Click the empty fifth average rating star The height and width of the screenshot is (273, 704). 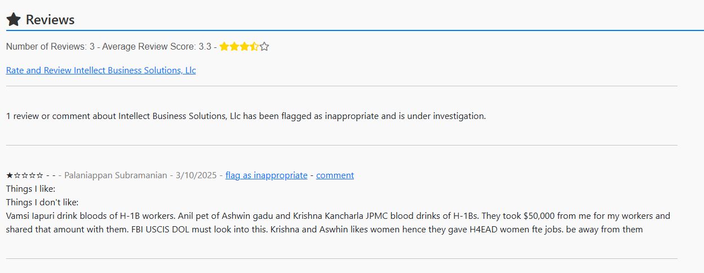coord(264,47)
